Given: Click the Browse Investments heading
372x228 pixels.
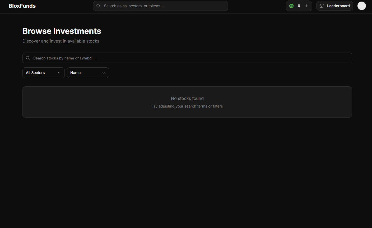Looking at the screenshot, I should tap(62, 31).
